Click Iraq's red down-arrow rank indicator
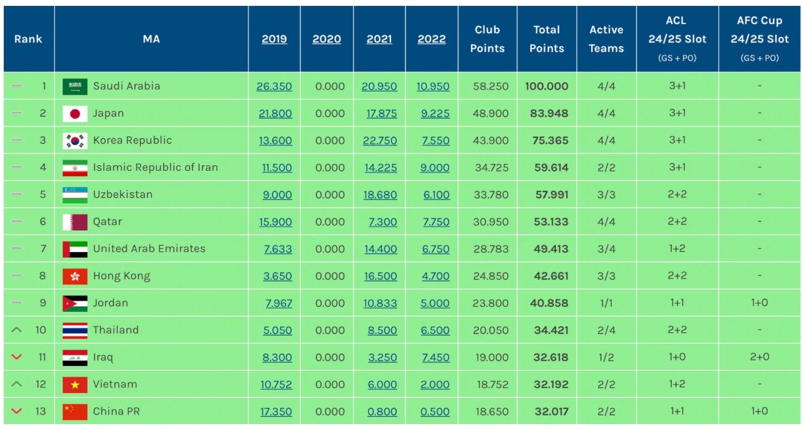Image resolution: width=802 pixels, height=430 pixels. point(17,357)
